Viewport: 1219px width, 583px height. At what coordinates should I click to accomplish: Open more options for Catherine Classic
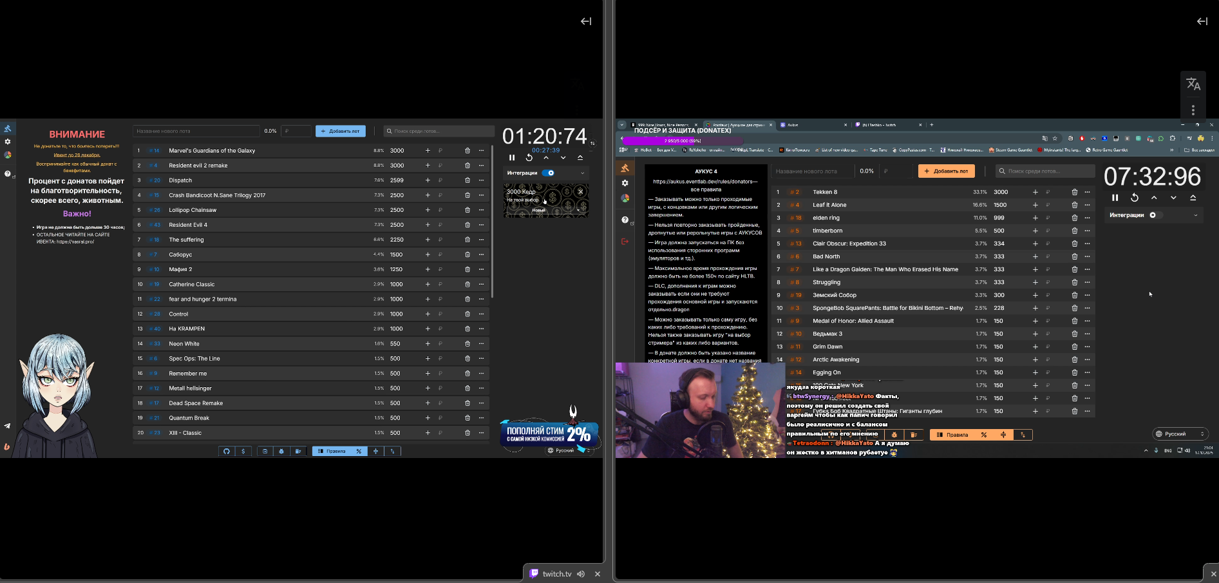coord(481,284)
